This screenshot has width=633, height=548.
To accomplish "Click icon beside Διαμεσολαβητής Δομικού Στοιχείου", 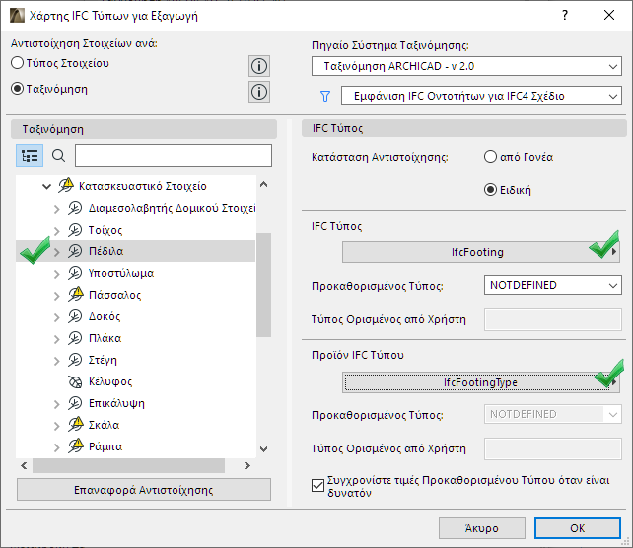I will tap(75, 208).
